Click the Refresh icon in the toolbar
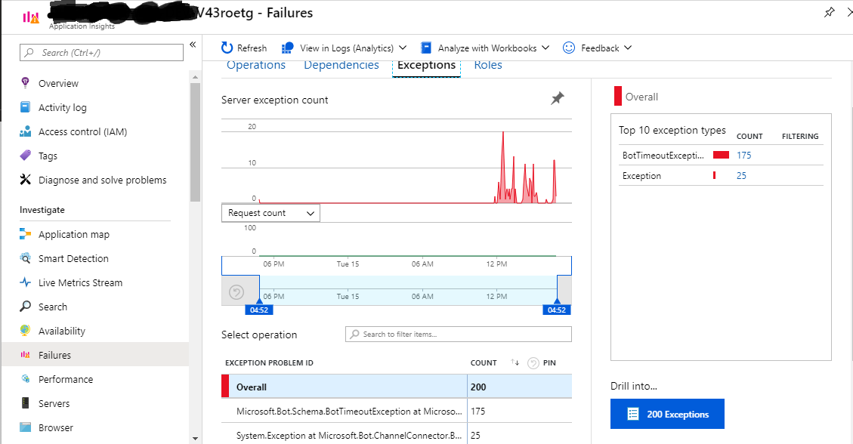 coord(227,48)
